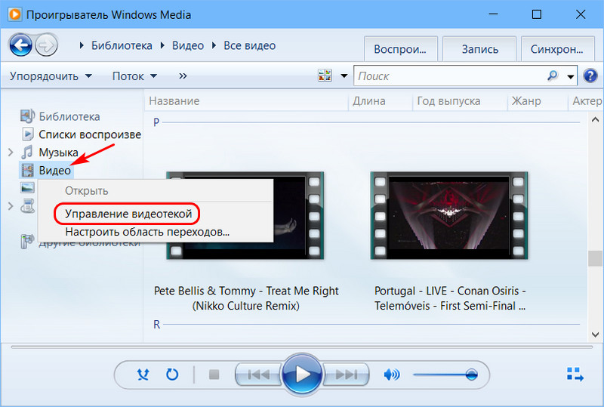Expand the portable device tree node
604x407 pixels.
pos(11,206)
